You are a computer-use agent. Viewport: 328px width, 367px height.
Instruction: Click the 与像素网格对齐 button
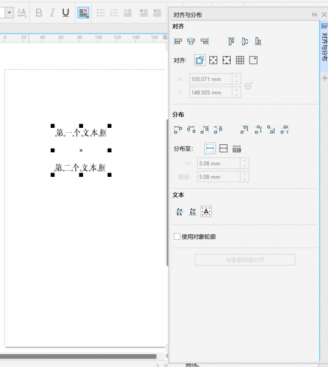point(245,260)
